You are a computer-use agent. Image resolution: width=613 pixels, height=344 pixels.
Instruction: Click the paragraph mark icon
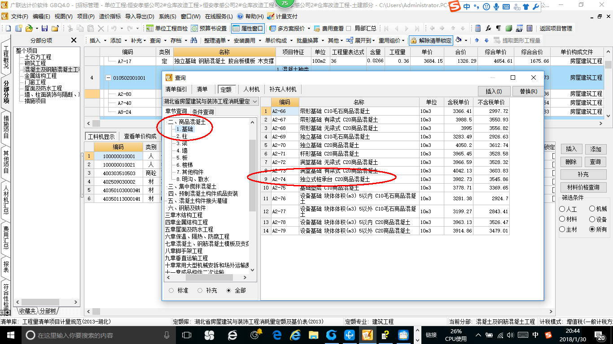click(499, 28)
